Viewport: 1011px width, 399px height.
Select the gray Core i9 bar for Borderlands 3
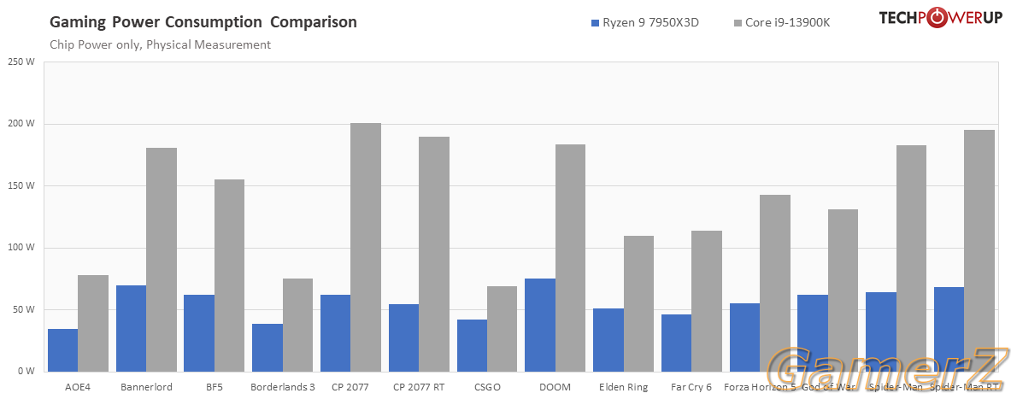[298, 325]
